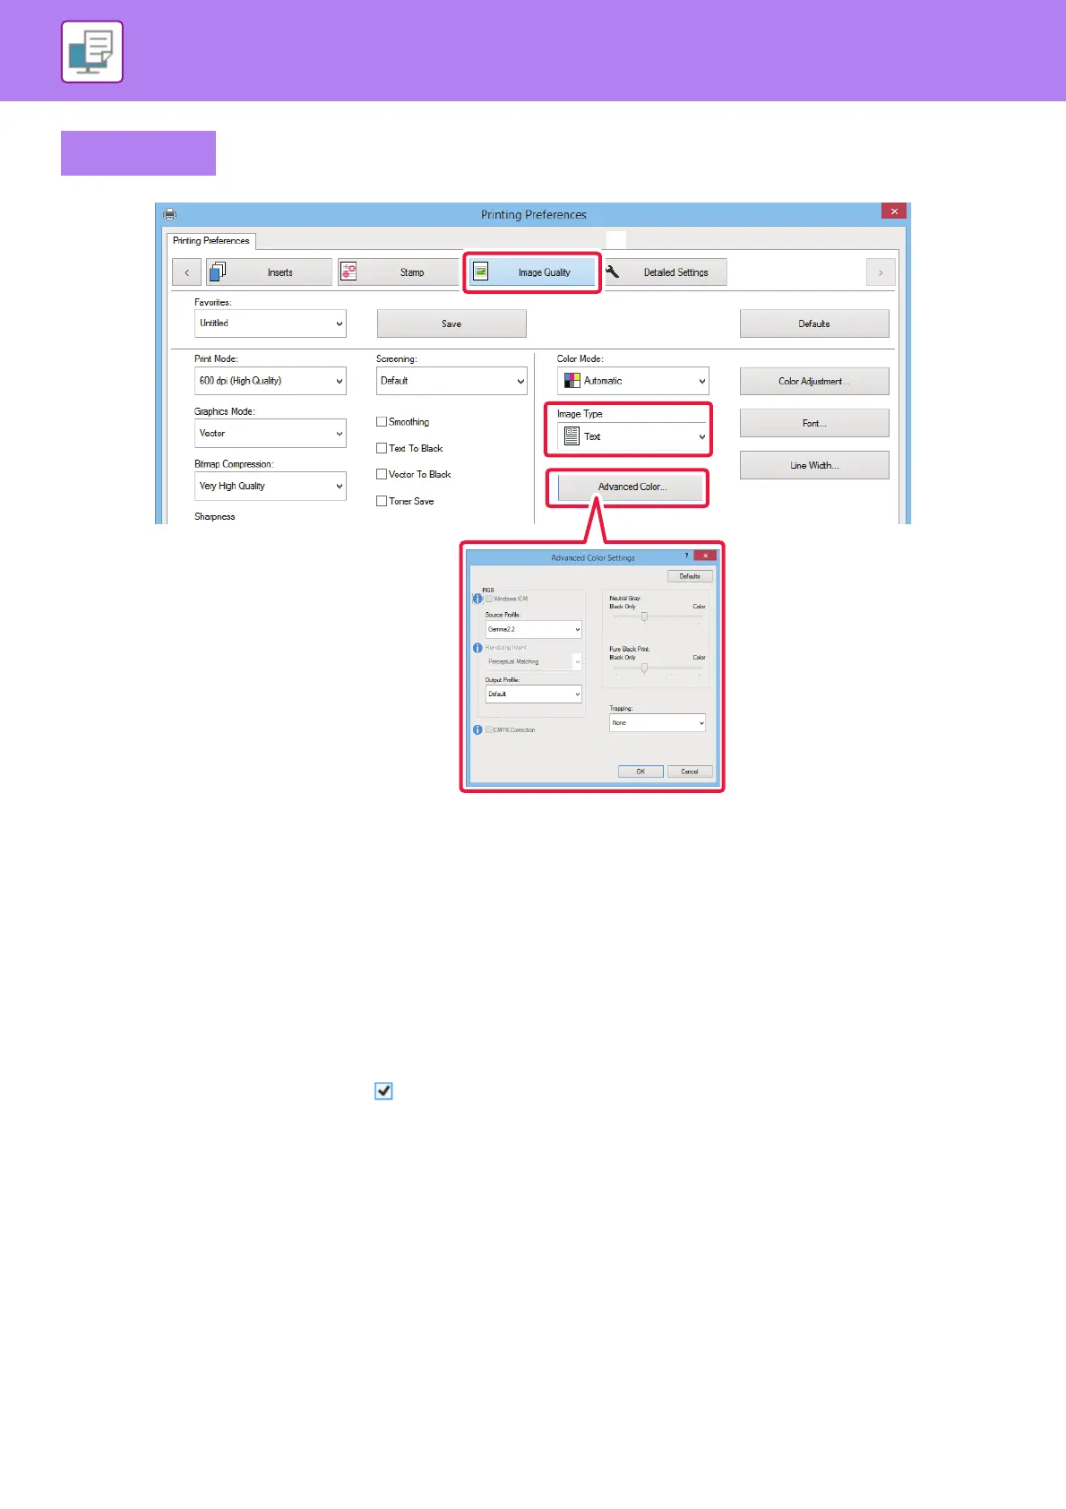Click the Image Quality tab's picture icon
The image size is (1066, 1509).
pos(481,272)
